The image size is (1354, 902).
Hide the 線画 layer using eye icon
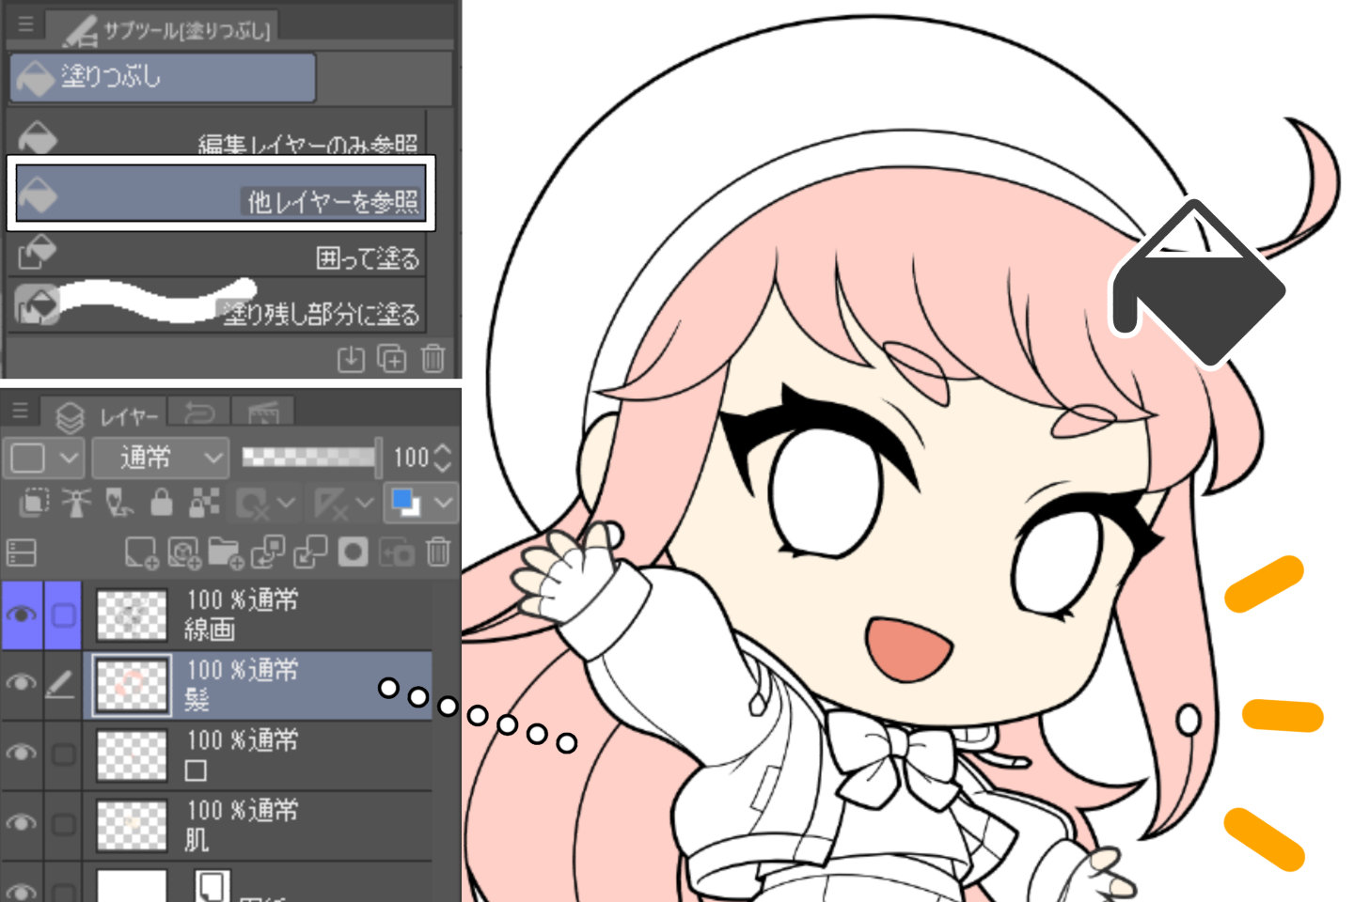click(21, 614)
